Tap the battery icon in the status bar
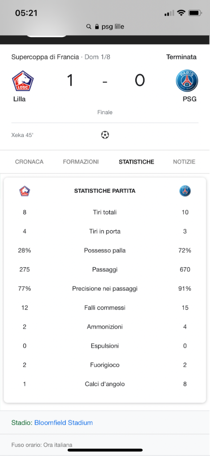Viewport: 210px width, 456px height. click(x=195, y=13)
